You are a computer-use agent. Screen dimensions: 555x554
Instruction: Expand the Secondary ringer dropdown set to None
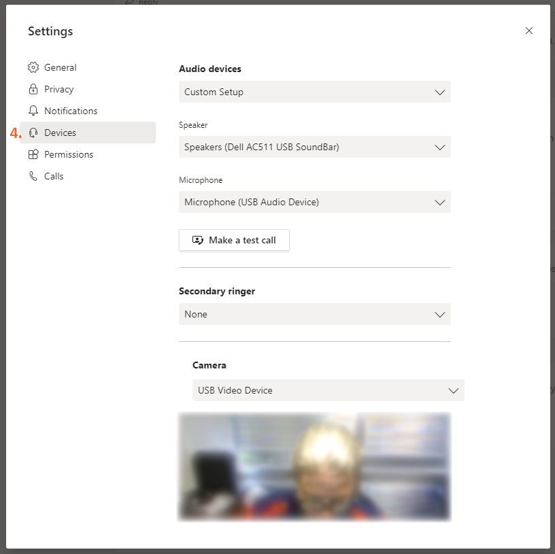314,314
